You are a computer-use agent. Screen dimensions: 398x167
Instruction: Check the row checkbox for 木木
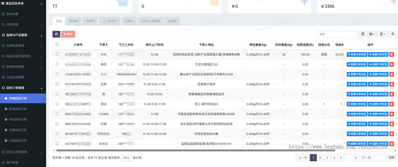(57, 54)
